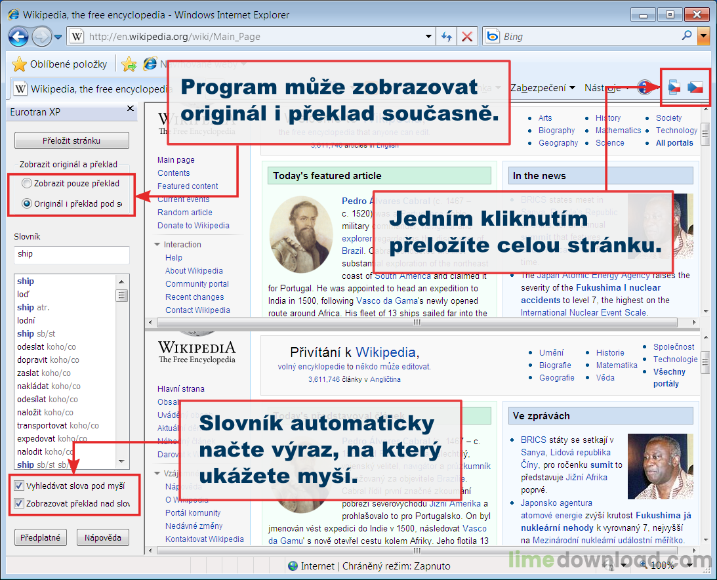Screen dimensions: 717x580
Task: Open Oblíbené položky with the star icon
Action: 18,64
